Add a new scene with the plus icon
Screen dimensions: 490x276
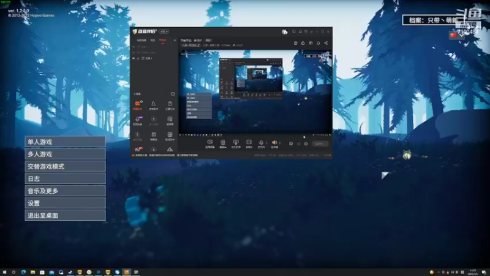click(x=175, y=40)
